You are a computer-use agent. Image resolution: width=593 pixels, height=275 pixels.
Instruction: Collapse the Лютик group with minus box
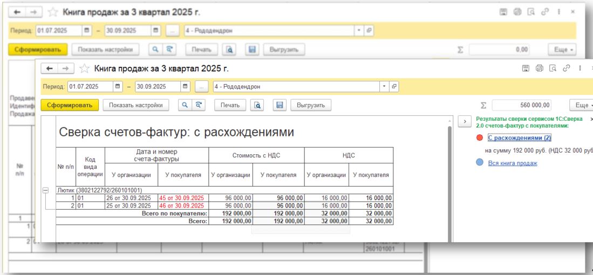pos(45,191)
